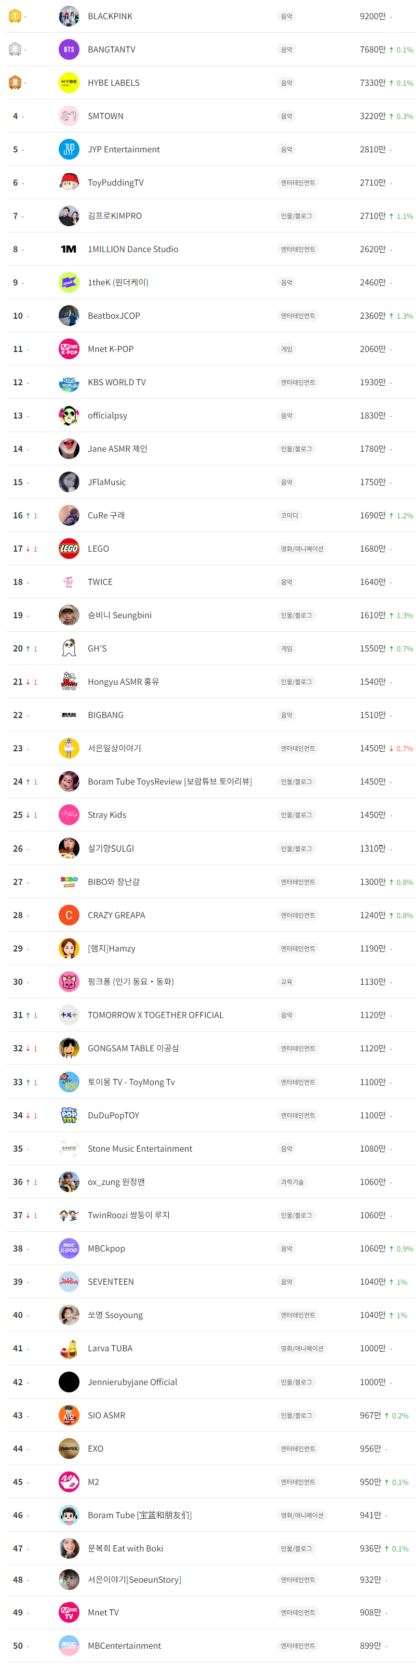This screenshot has width=416, height=1669.
Task: Open the Stone Music Entertainment link
Action: coord(140,1148)
